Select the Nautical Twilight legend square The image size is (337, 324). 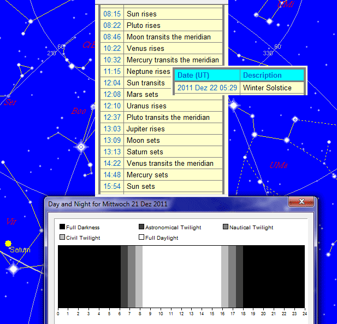tap(226, 227)
